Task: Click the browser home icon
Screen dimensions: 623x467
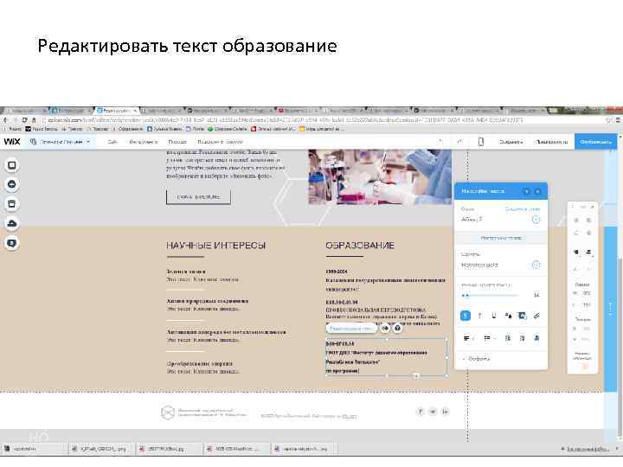Action: coord(34,120)
